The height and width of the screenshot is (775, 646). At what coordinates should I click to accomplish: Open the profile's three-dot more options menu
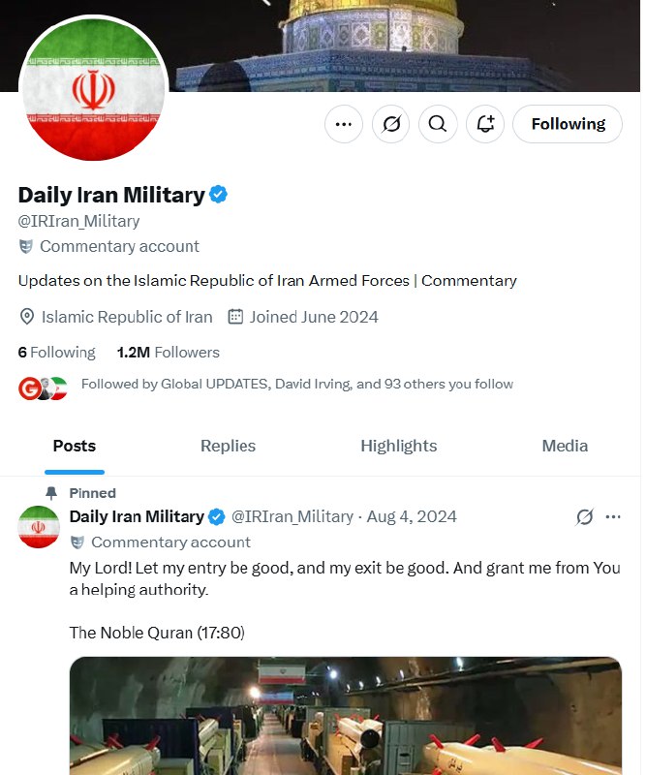coord(344,124)
